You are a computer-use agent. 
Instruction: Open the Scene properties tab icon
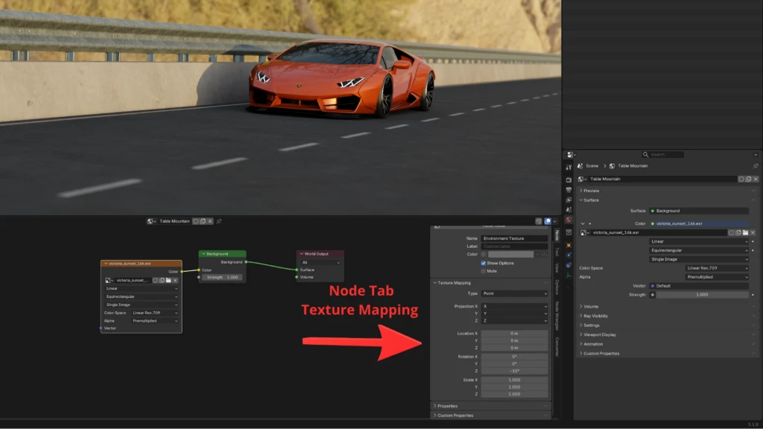(569, 209)
